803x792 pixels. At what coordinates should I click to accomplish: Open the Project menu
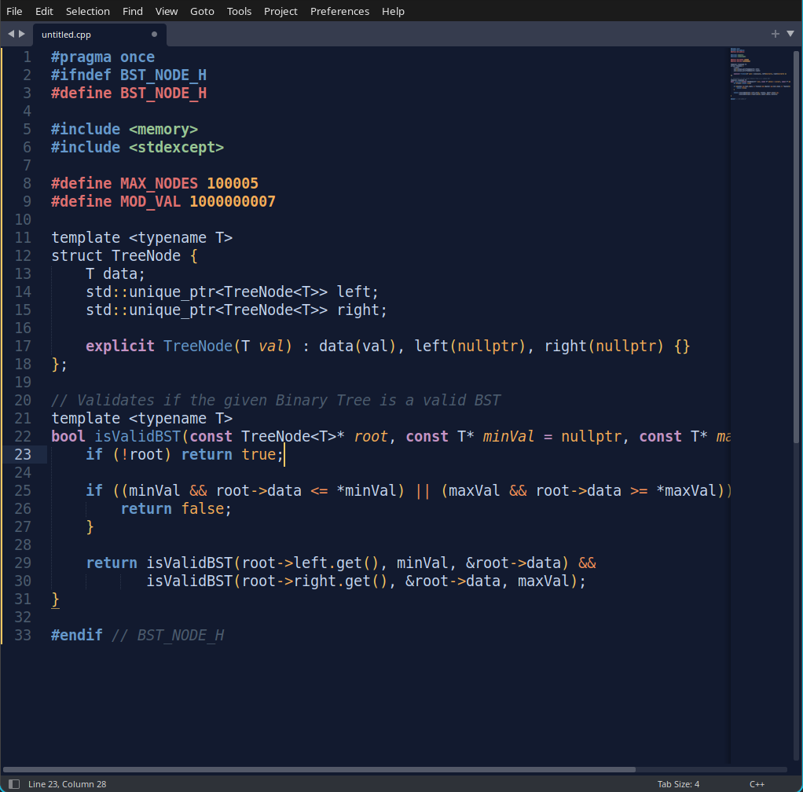tap(280, 11)
